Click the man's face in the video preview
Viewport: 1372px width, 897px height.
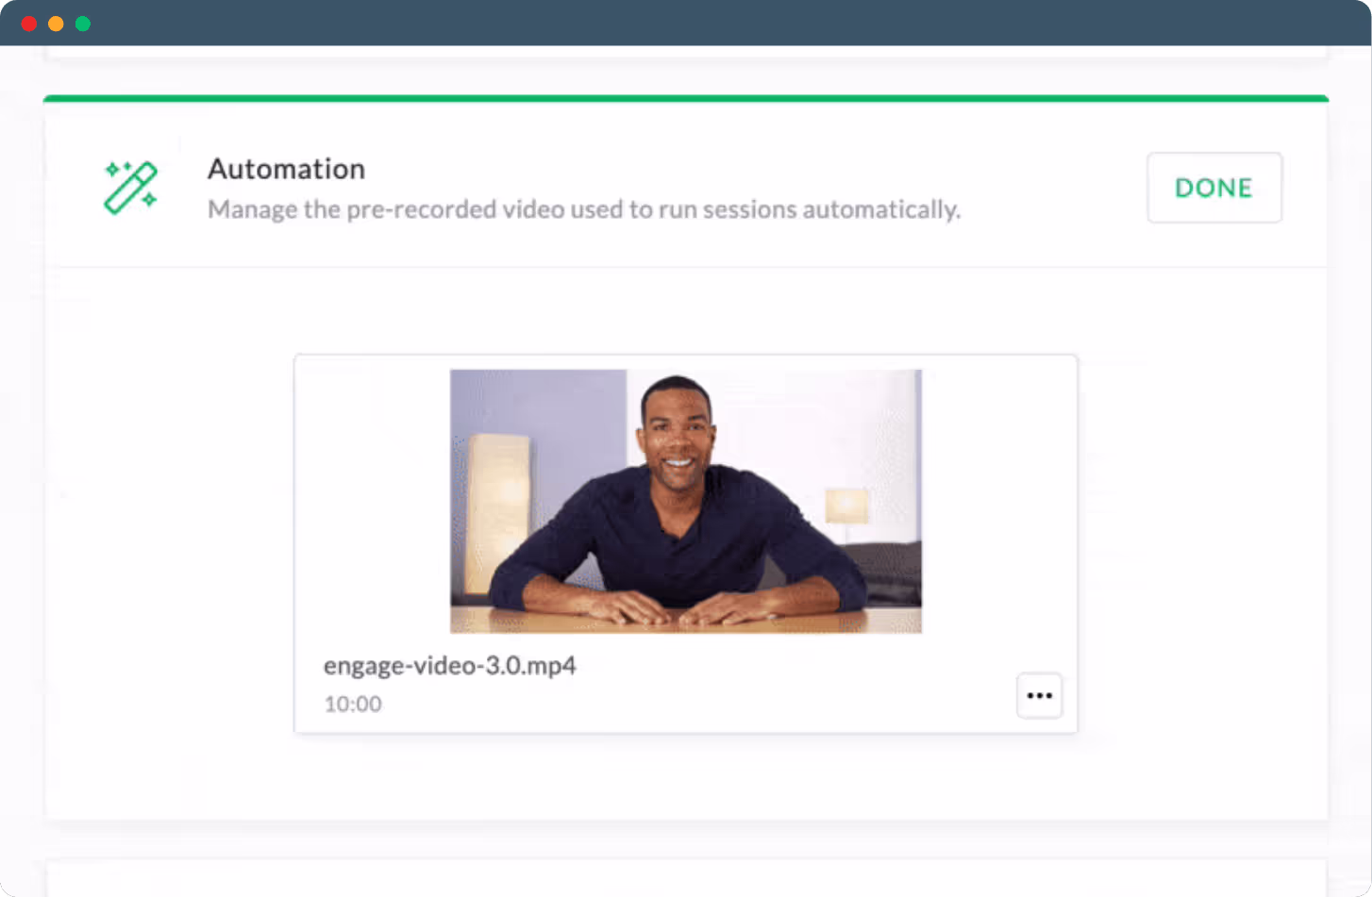coord(675,436)
